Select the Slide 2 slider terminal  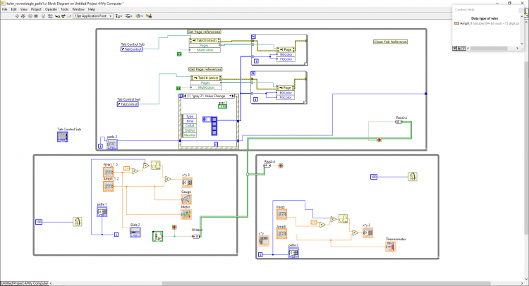(135, 232)
